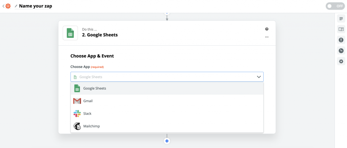The height and width of the screenshot is (148, 347).
Task: Click the Slack logo icon in list
Action: (x=77, y=114)
